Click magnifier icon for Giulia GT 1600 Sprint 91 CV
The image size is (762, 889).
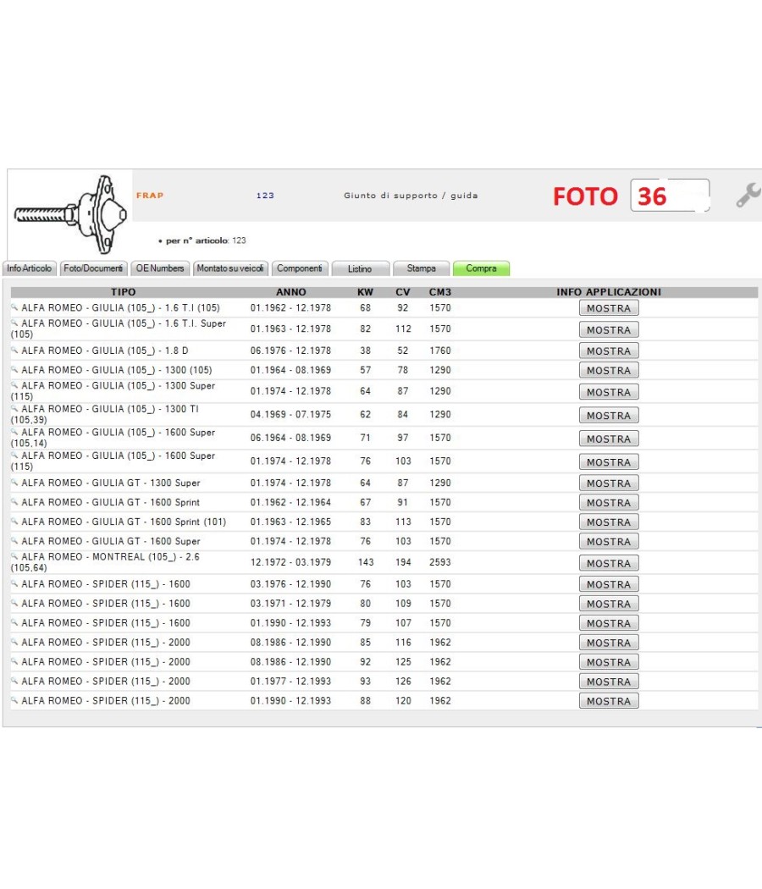click(x=14, y=501)
